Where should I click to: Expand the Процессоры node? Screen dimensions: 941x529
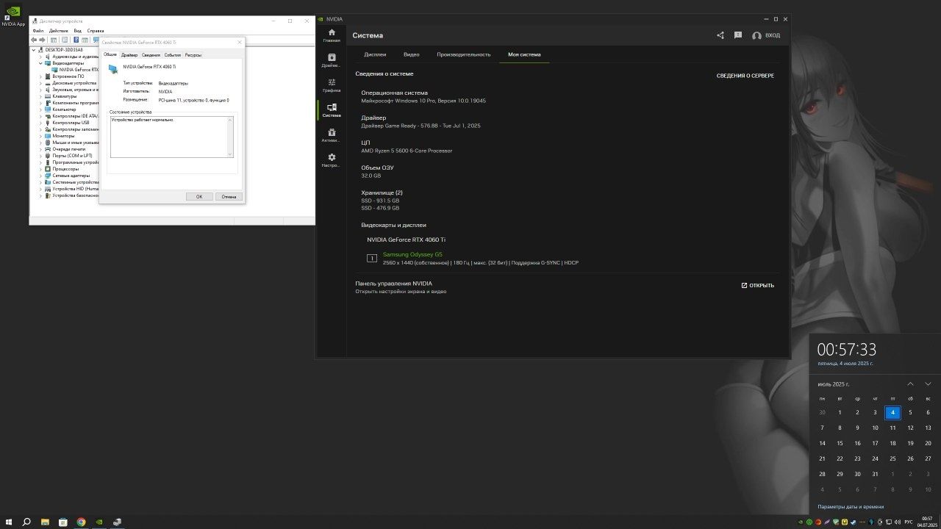(x=41, y=169)
